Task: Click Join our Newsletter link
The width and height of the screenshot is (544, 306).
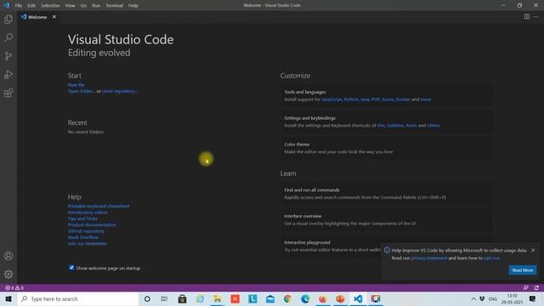Action: (x=88, y=244)
